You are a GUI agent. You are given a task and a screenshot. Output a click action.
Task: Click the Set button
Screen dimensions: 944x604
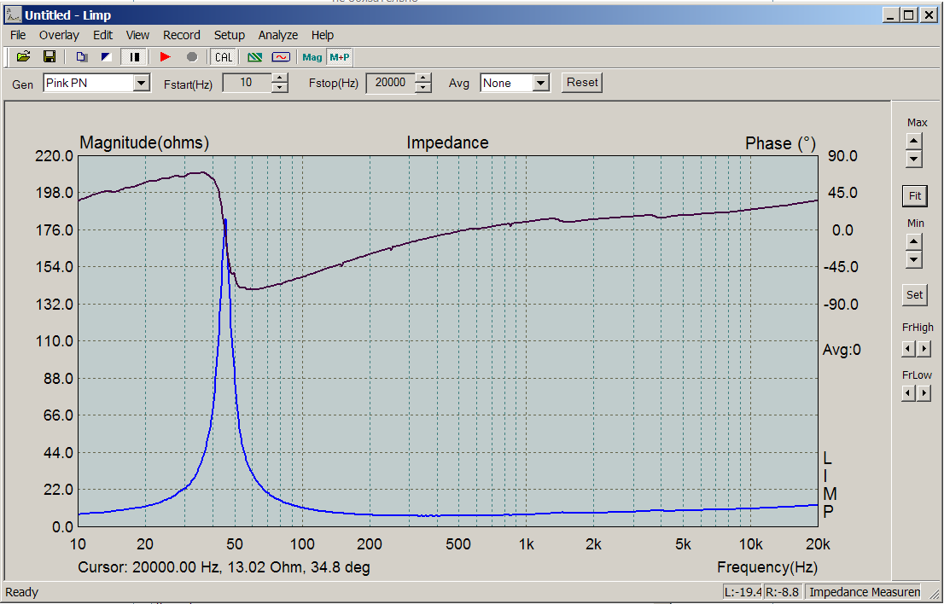coord(915,295)
